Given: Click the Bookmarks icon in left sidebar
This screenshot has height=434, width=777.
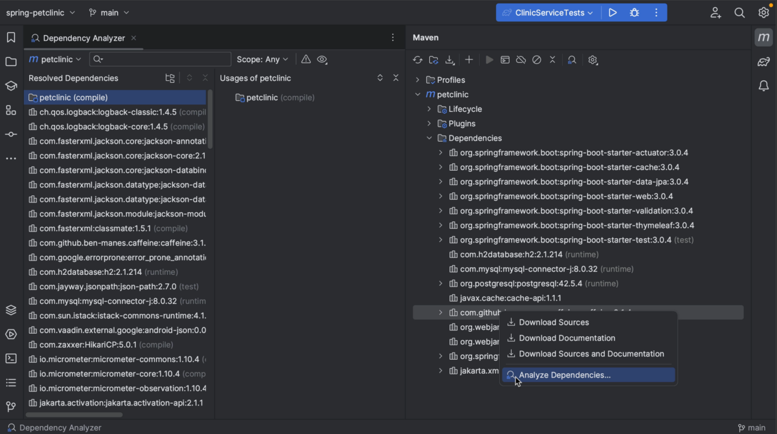Looking at the screenshot, I should point(10,37).
